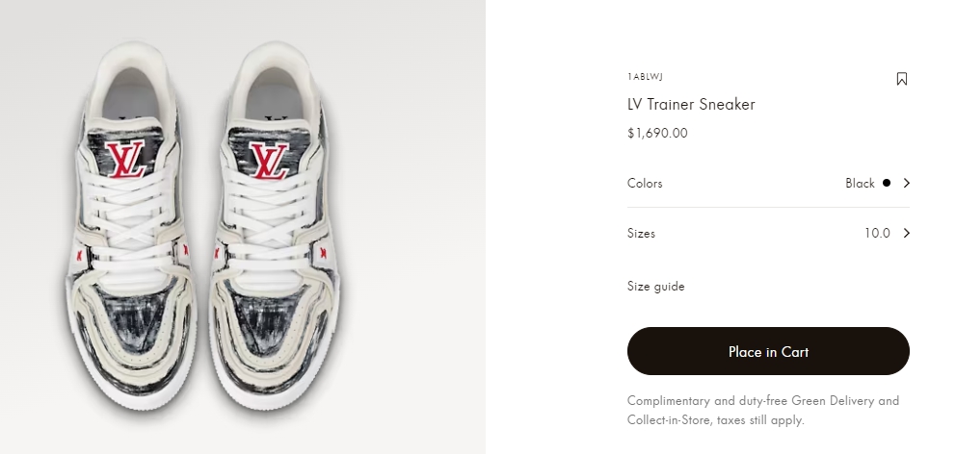Click the Green Delivery information text
This screenshot has height=454, width=956.
coord(762,410)
